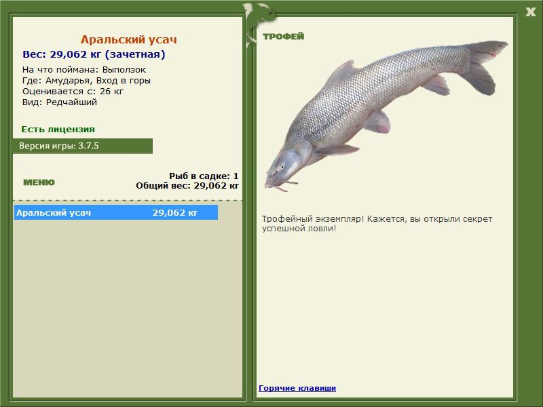This screenshot has width=543, height=407.
Task: Click the Аральский усач orange title
Action: tap(129, 39)
